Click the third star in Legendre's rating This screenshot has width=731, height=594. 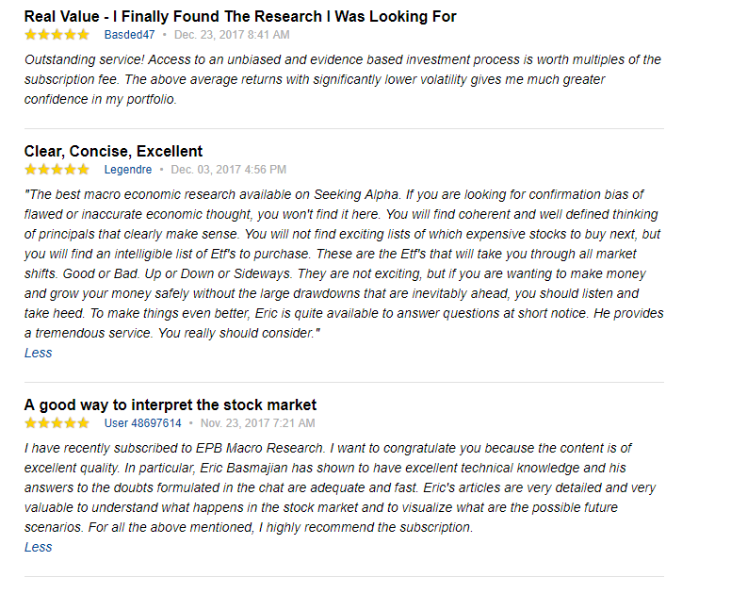click(57, 170)
